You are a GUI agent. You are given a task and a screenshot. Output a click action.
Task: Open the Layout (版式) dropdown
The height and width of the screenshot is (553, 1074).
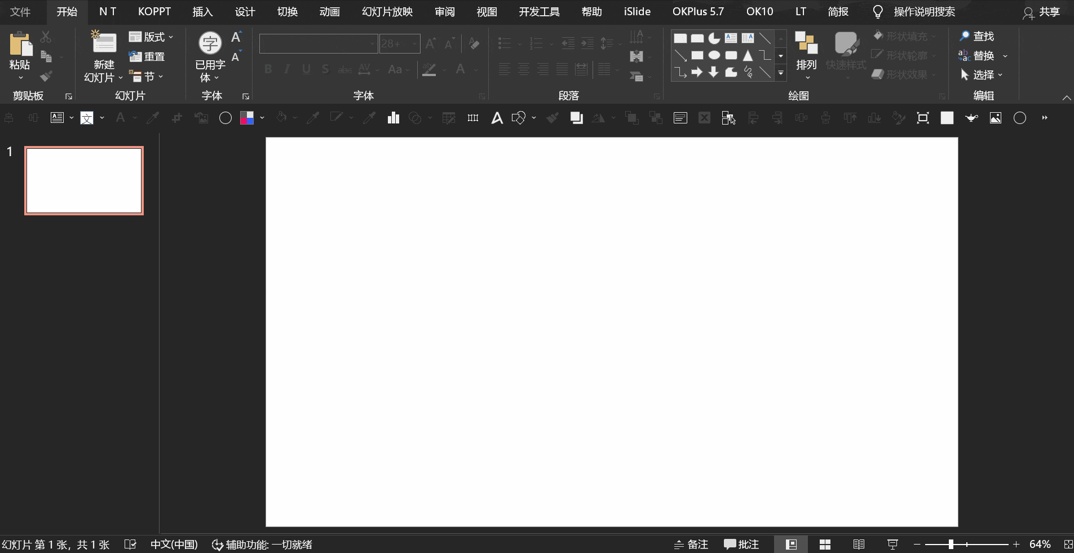click(x=151, y=37)
